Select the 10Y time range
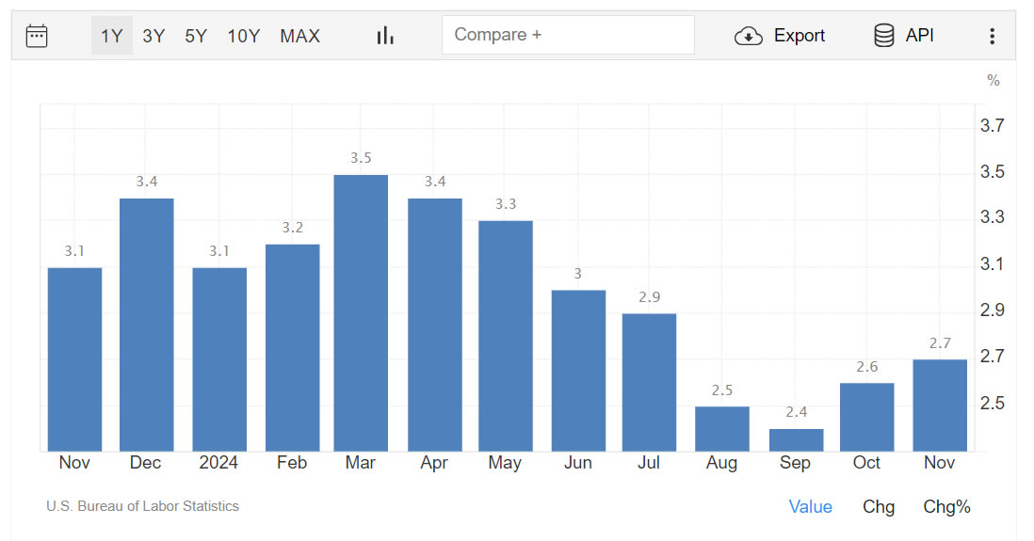Viewport: 1034px width, 541px height. [243, 36]
